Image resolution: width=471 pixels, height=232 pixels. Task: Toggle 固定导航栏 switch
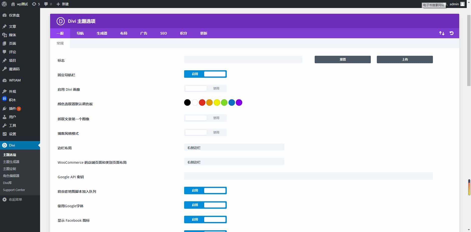coord(205,74)
